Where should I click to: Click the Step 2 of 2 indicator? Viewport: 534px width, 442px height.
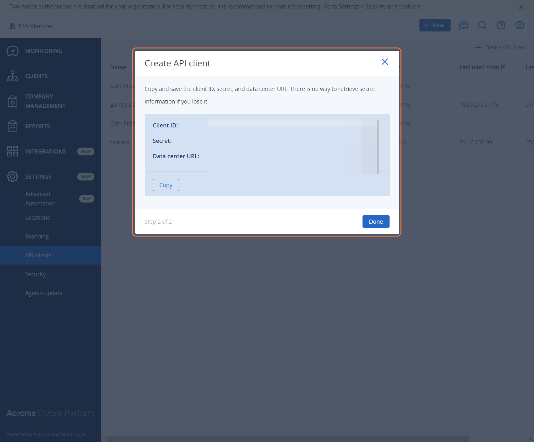[x=158, y=221]
